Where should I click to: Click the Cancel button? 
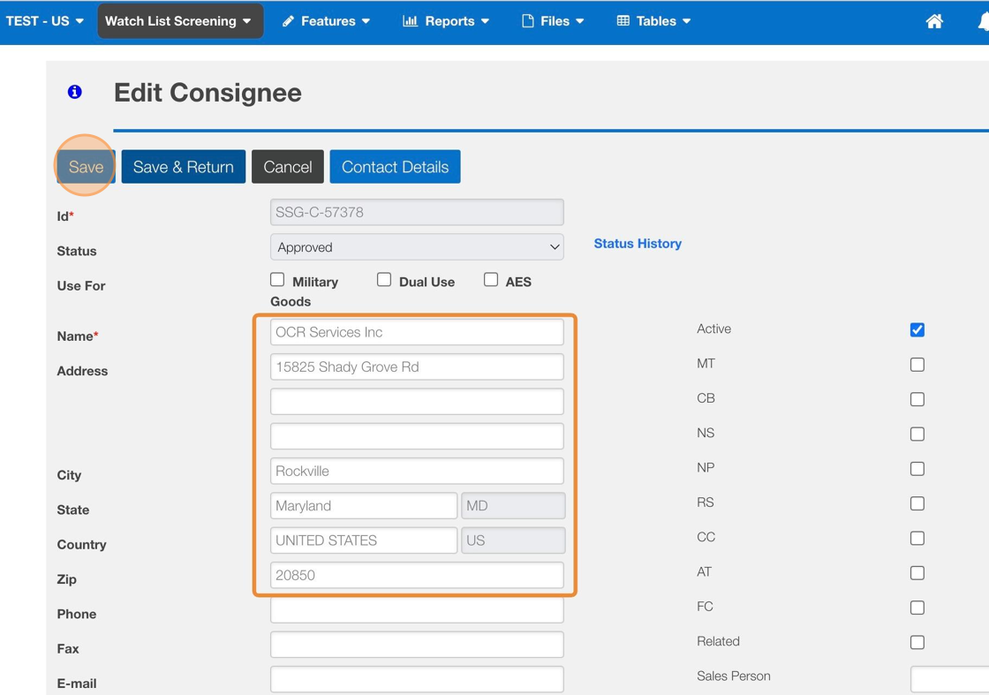288,167
